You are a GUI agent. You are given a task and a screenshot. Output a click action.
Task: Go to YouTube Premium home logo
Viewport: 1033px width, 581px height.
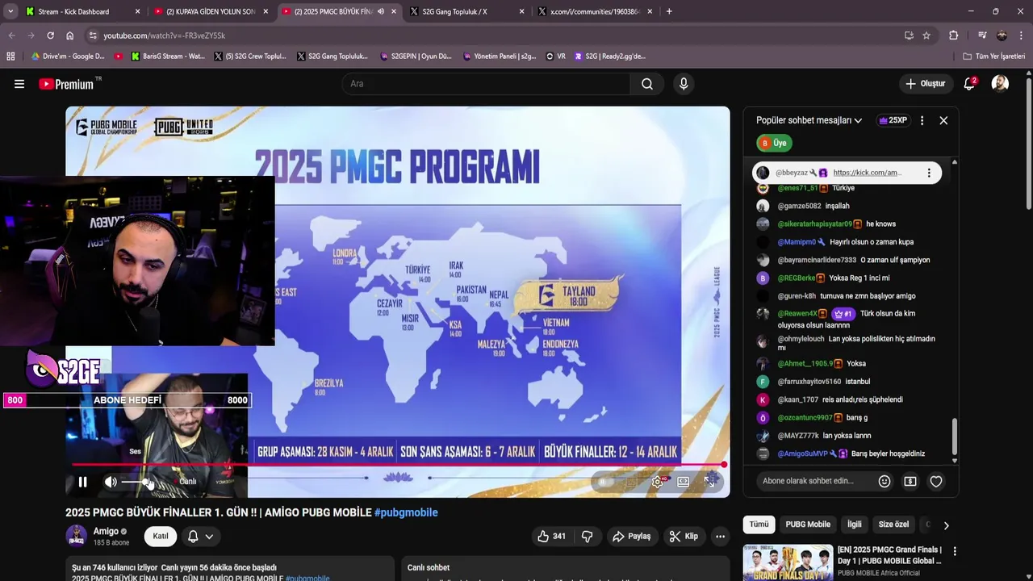(x=66, y=84)
